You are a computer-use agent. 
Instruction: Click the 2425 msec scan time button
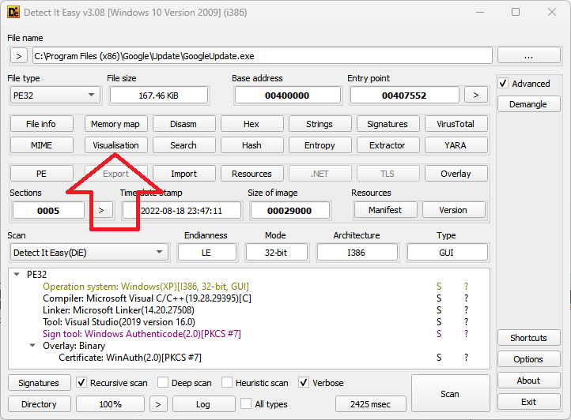371,404
